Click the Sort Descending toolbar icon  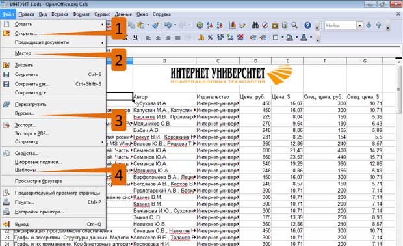point(219,25)
